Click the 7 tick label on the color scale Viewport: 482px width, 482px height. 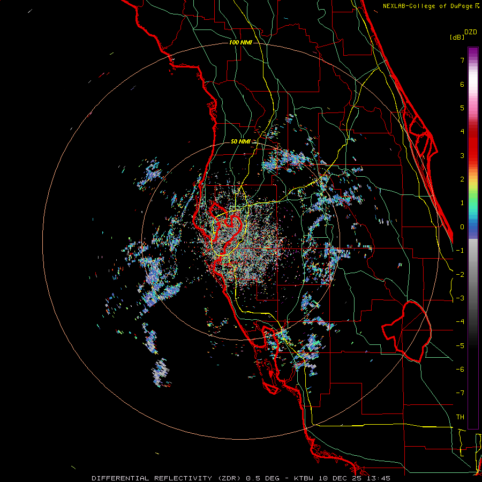(x=462, y=61)
